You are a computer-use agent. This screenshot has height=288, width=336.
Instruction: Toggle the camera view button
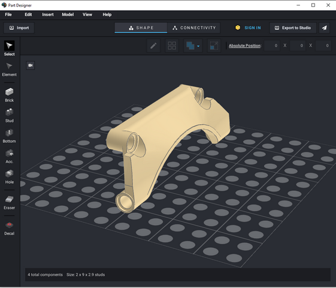click(x=31, y=65)
